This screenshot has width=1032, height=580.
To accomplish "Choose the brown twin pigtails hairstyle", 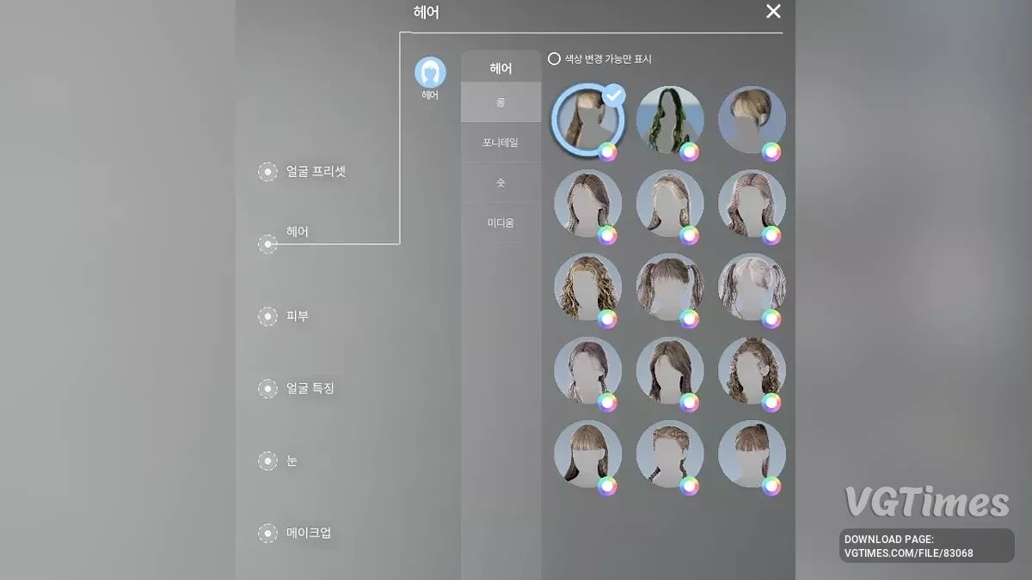I will (670, 287).
